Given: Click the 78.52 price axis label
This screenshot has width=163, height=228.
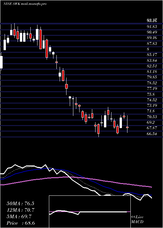Looking at the screenshot, I should click(x=152, y=83).
